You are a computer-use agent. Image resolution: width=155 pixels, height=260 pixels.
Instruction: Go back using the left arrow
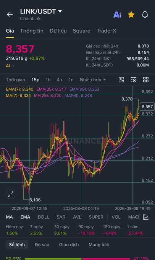pyautogui.click(x=10, y=15)
